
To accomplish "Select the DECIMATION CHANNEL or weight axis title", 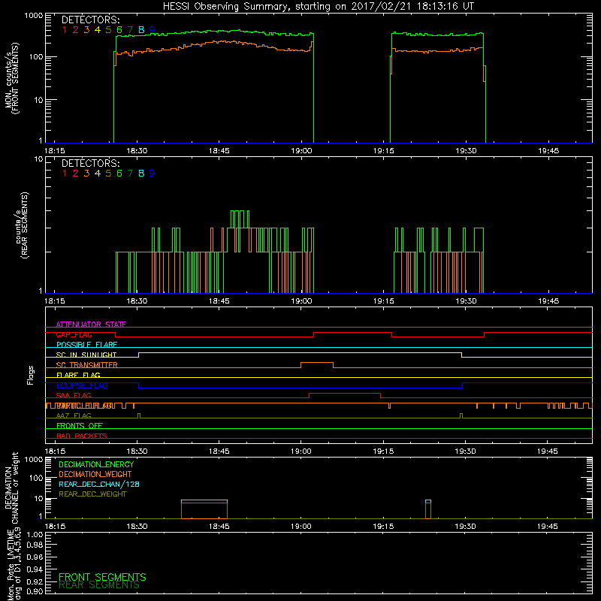I will click(x=11, y=488).
